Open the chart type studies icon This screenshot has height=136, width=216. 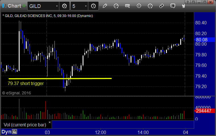pos(116,6)
